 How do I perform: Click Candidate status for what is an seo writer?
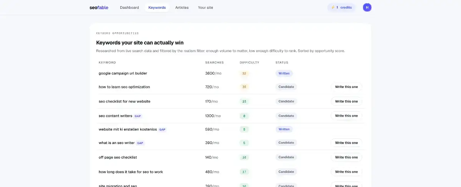(x=286, y=143)
